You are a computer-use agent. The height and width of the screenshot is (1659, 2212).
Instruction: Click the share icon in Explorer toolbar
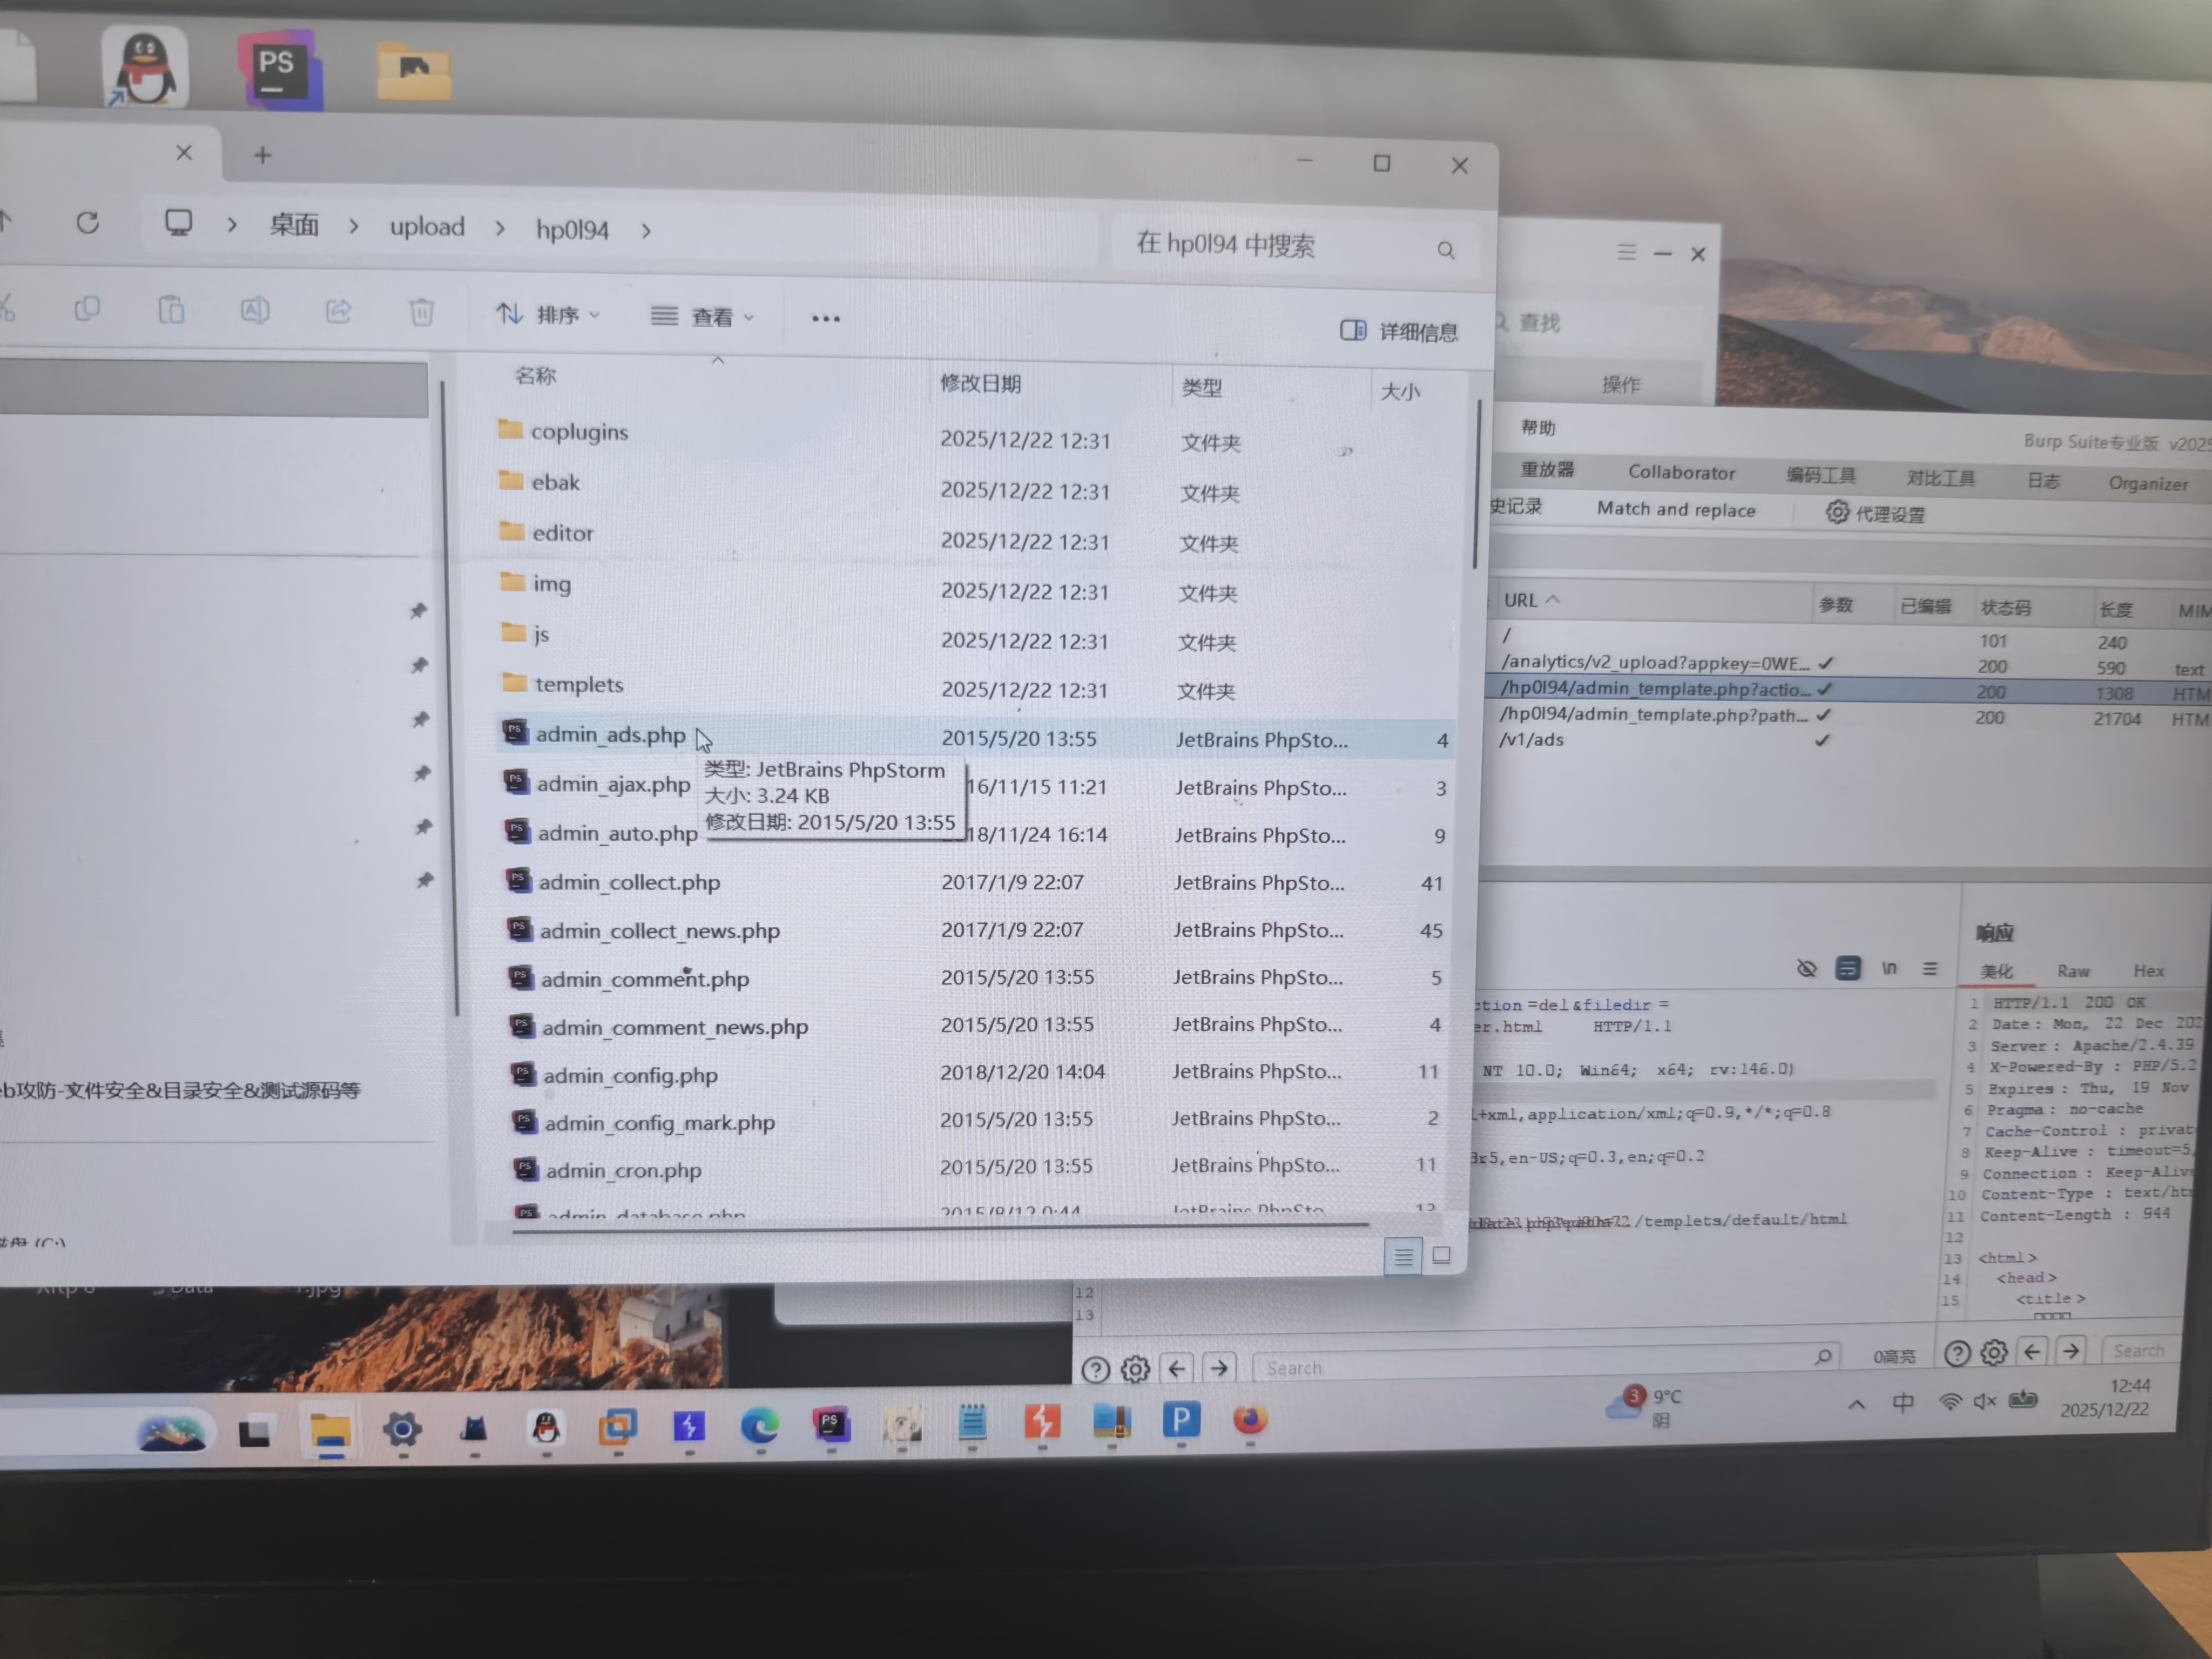coord(338,311)
